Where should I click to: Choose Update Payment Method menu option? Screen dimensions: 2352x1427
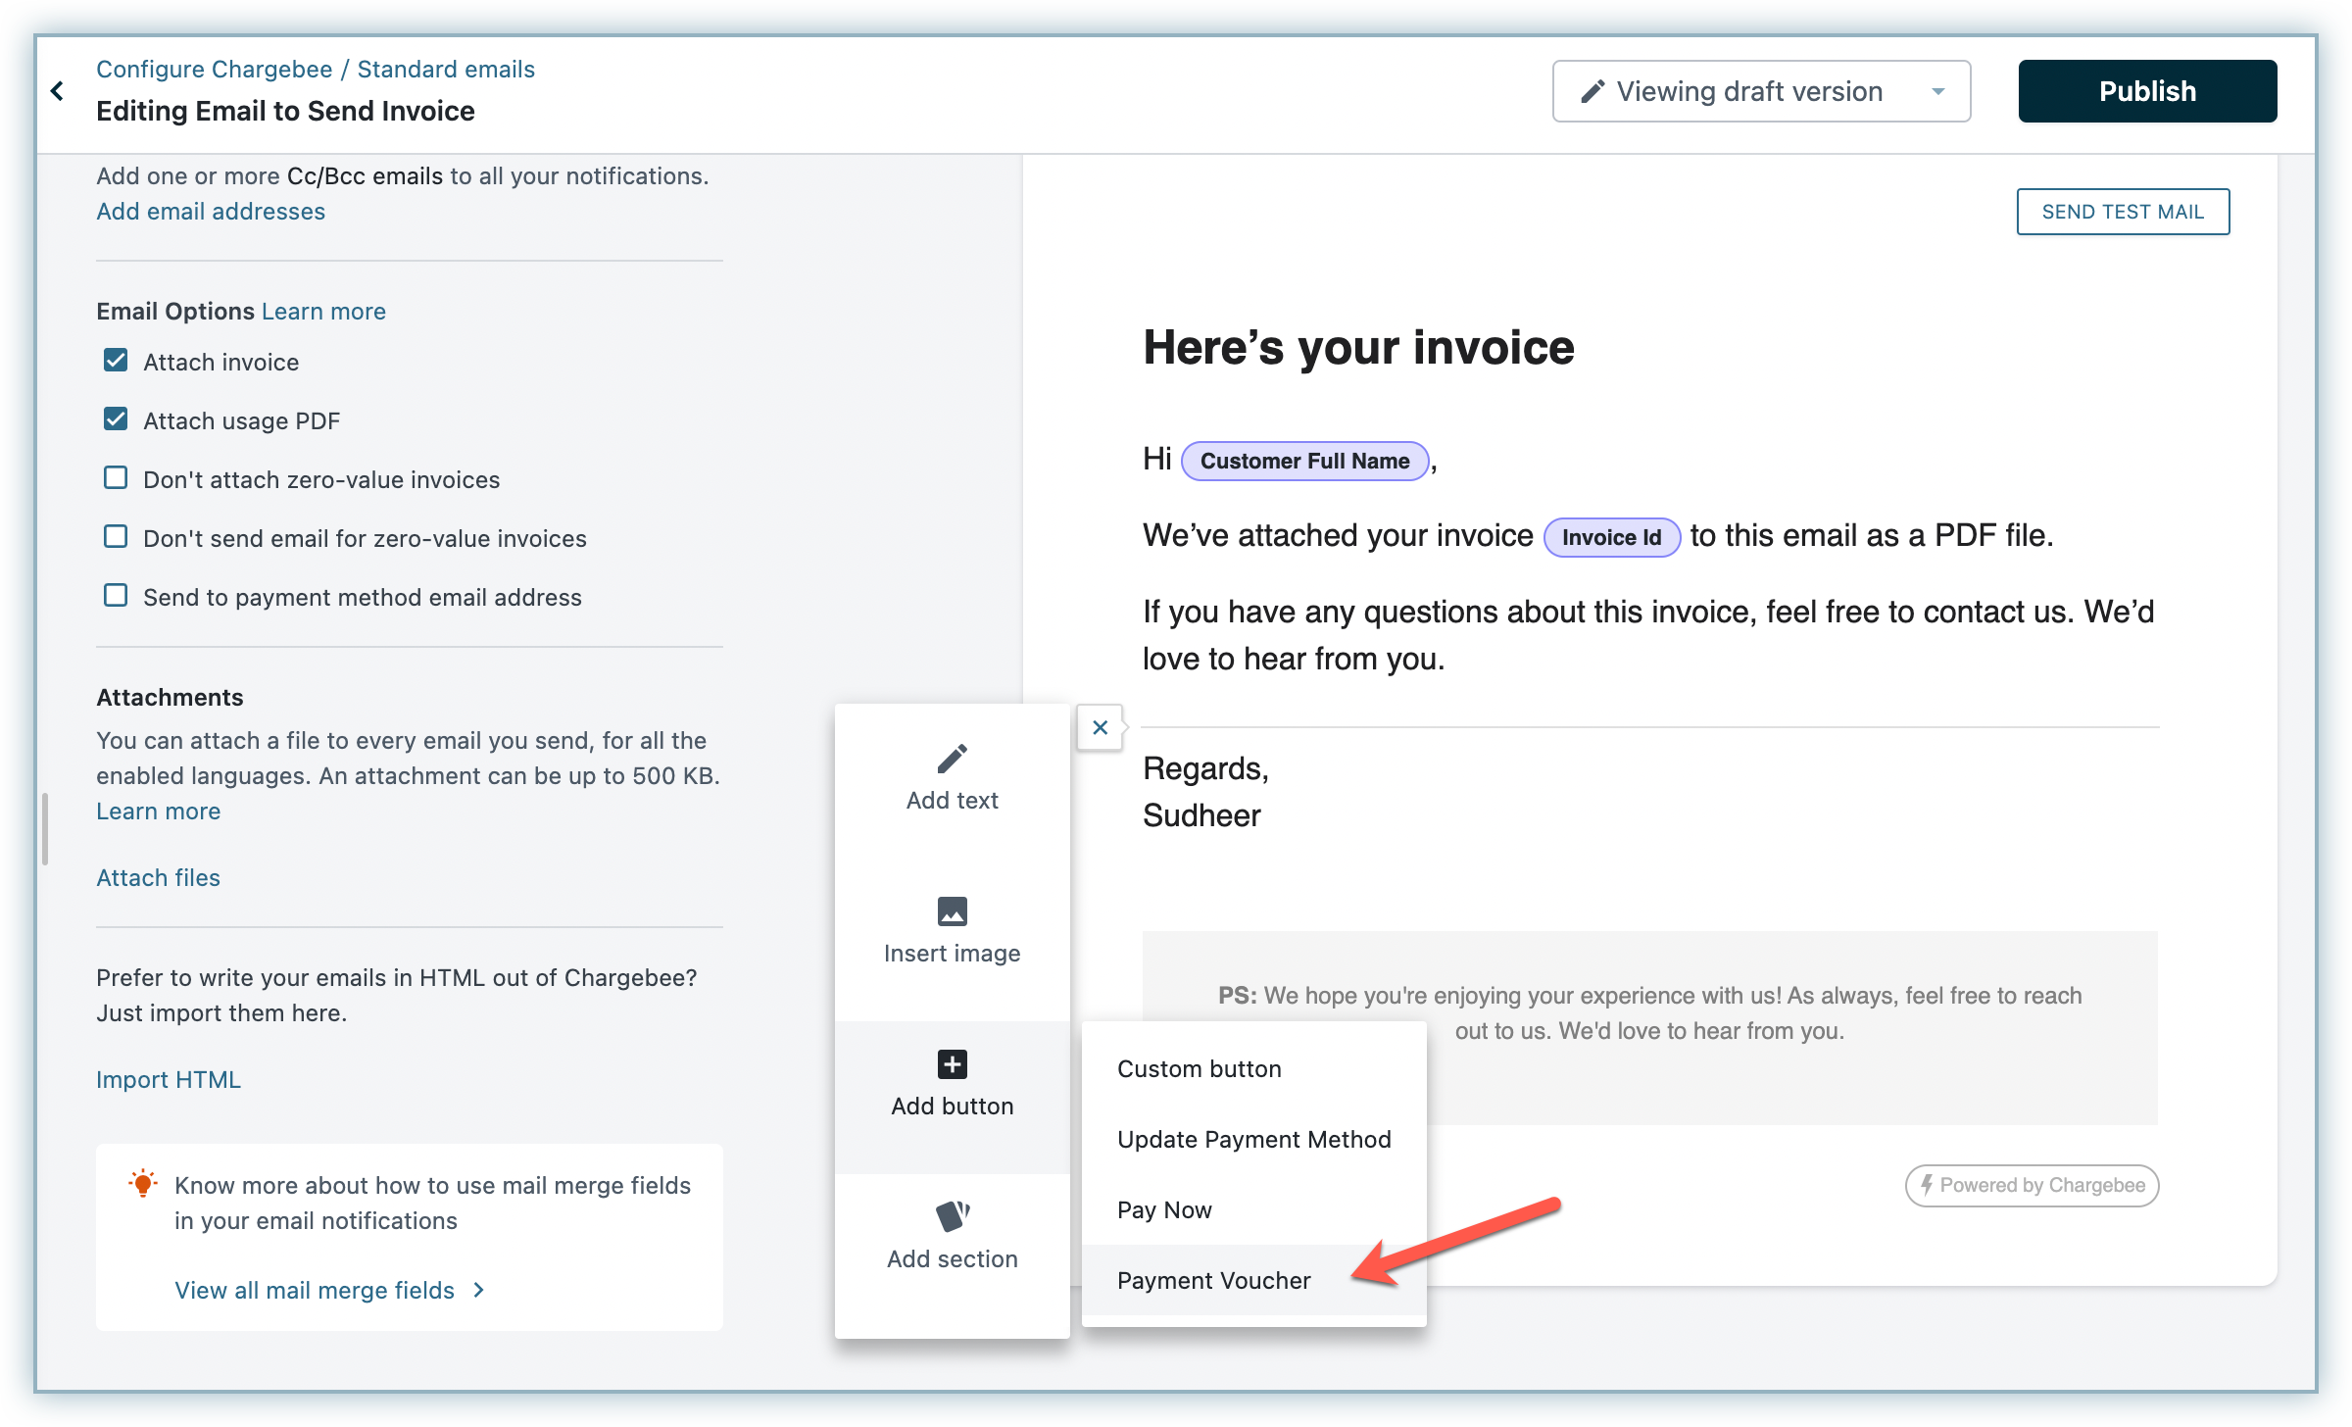1253,1139
